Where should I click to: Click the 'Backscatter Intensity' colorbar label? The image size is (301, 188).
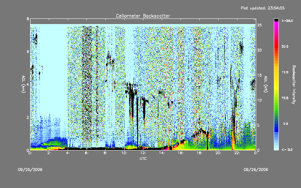pos(294,85)
